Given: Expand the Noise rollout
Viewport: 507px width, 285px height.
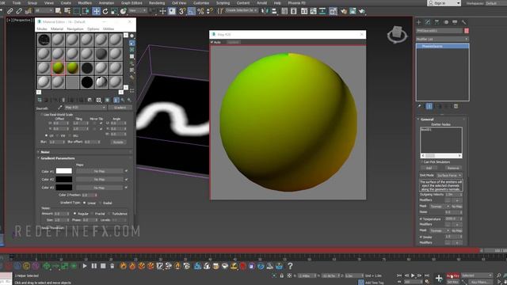Looking at the screenshot, I should (45, 152).
